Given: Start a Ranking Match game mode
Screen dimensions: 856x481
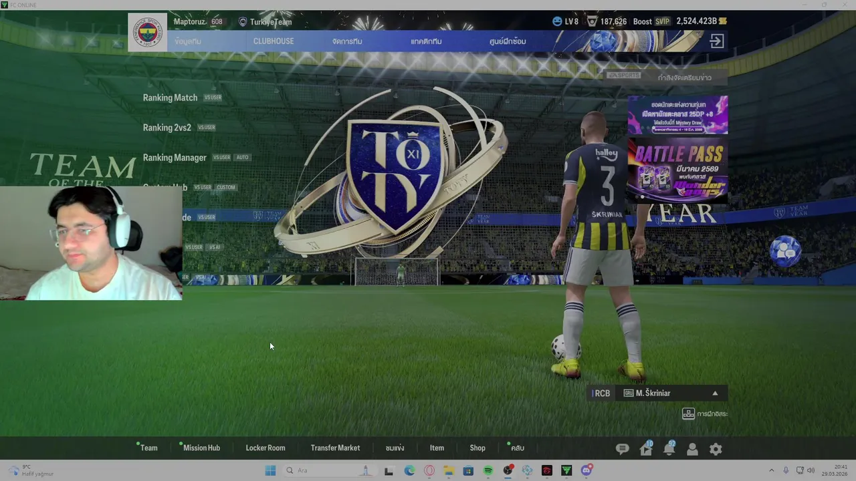Looking at the screenshot, I should tap(170, 98).
